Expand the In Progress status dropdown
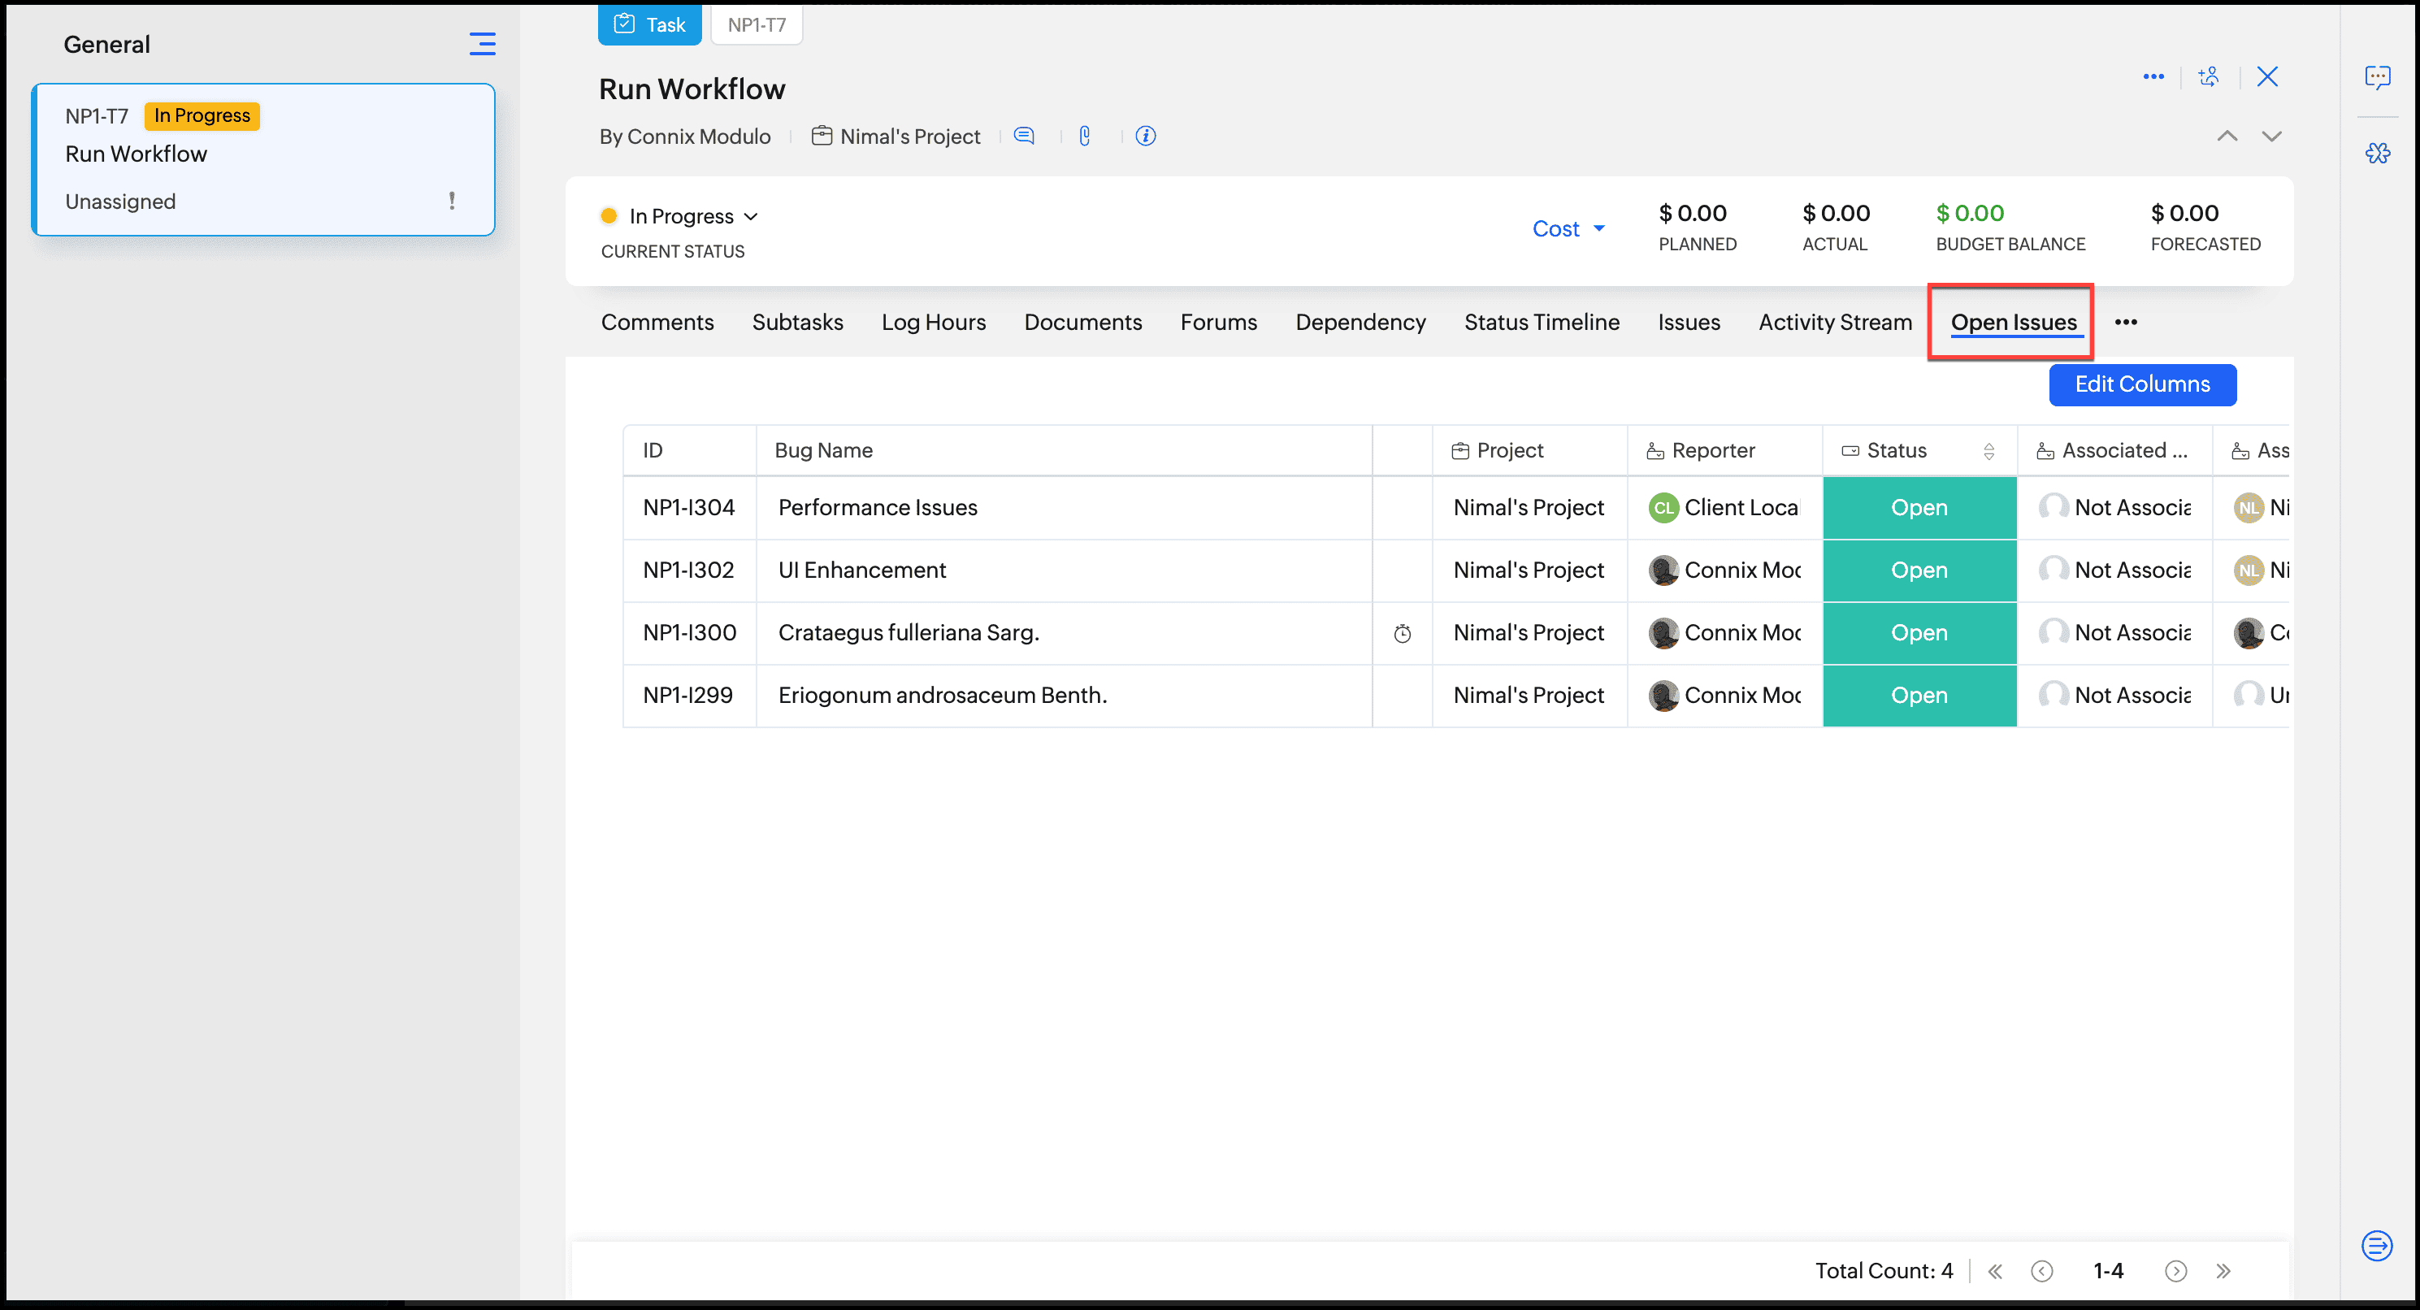Viewport: 2420px width, 1310px height. [692, 217]
